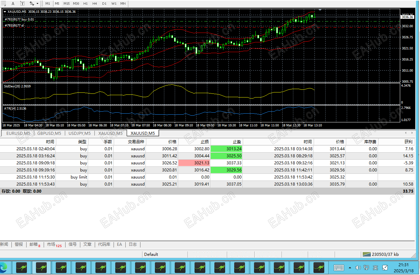Viewport: 420px width, 275px height.
Task: Open the notification center icon in the tray
Action: pos(385,268)
